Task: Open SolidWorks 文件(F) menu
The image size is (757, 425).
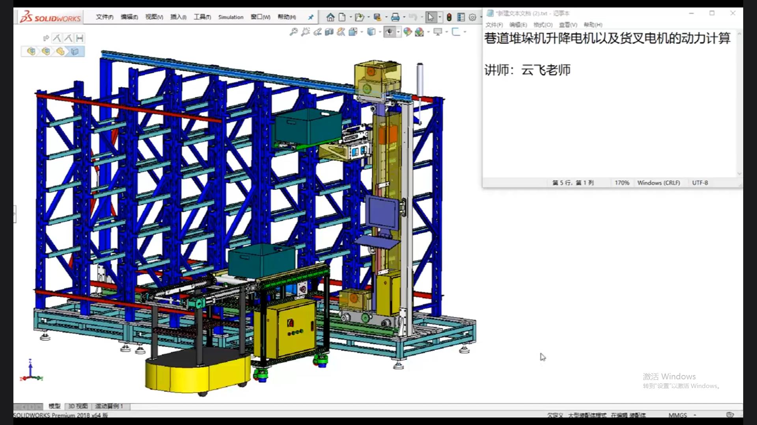Action: [104, 17]
